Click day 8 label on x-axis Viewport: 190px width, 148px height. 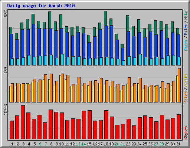(x=51, y=144)
